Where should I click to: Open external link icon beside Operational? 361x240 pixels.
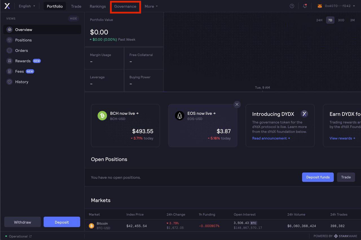[x=30, y=236]
